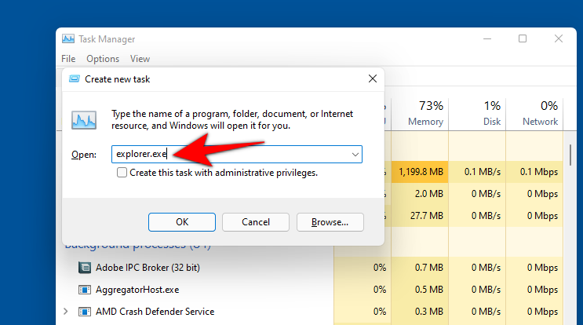Enable Create this task with administrative privileges
The image size is (583, 325).
[x=122, y=173]
